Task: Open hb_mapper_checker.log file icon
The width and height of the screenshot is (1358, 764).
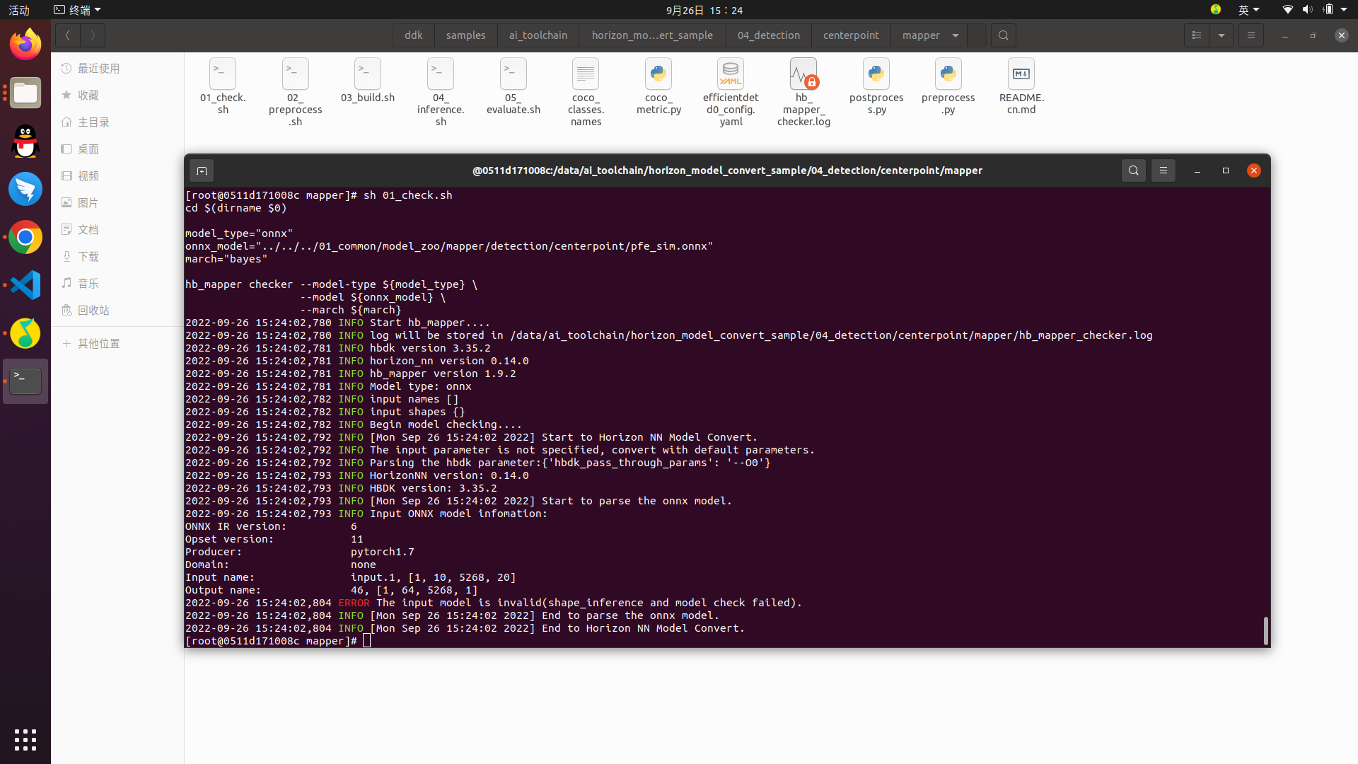Action: point(803,74)
